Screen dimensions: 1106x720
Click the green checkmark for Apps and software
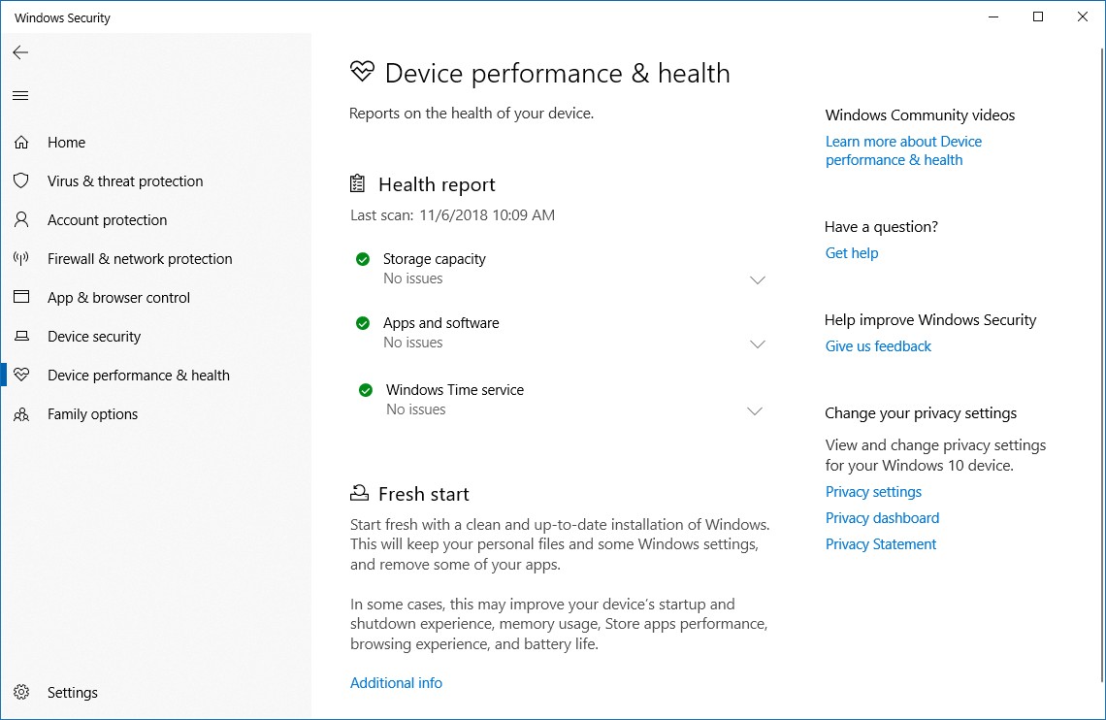[x=363, y=324]
